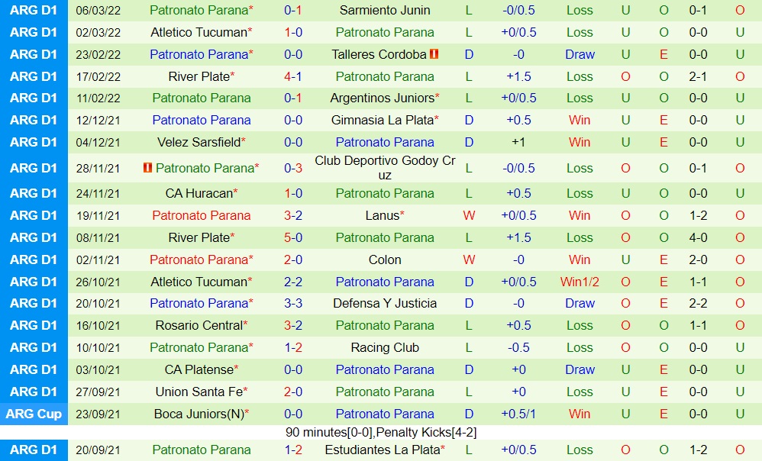The image size is (762, 461).
Task: Open the CA Platense team page
Action: (x=199, y=370)
